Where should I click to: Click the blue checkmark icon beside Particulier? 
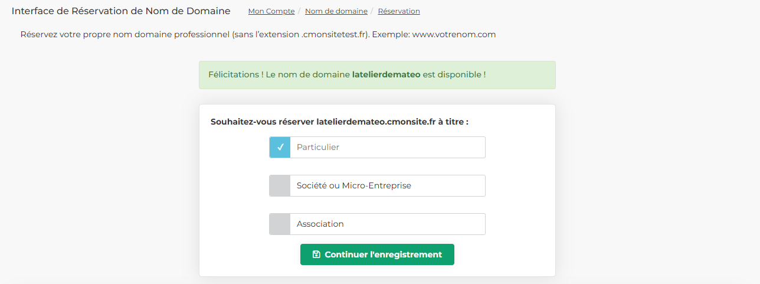pyautogui.click(x=280, y=148)
